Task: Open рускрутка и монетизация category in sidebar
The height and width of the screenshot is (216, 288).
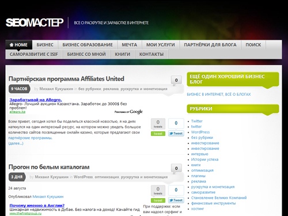Action: pyautogui.click(x=213, y=187)
